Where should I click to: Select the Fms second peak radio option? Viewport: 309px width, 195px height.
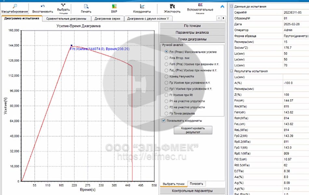[x=166, y=58]
